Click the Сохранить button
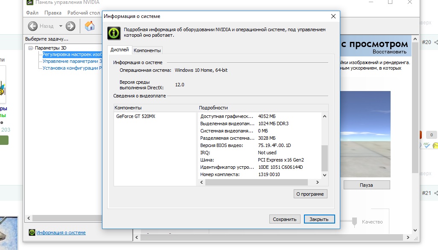Image resolution: width=438 pixels, height=250 pixels. pyautogui.click(x=285, y=219)
